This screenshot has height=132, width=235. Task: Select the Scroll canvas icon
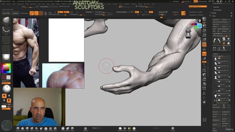coord(204,26)
